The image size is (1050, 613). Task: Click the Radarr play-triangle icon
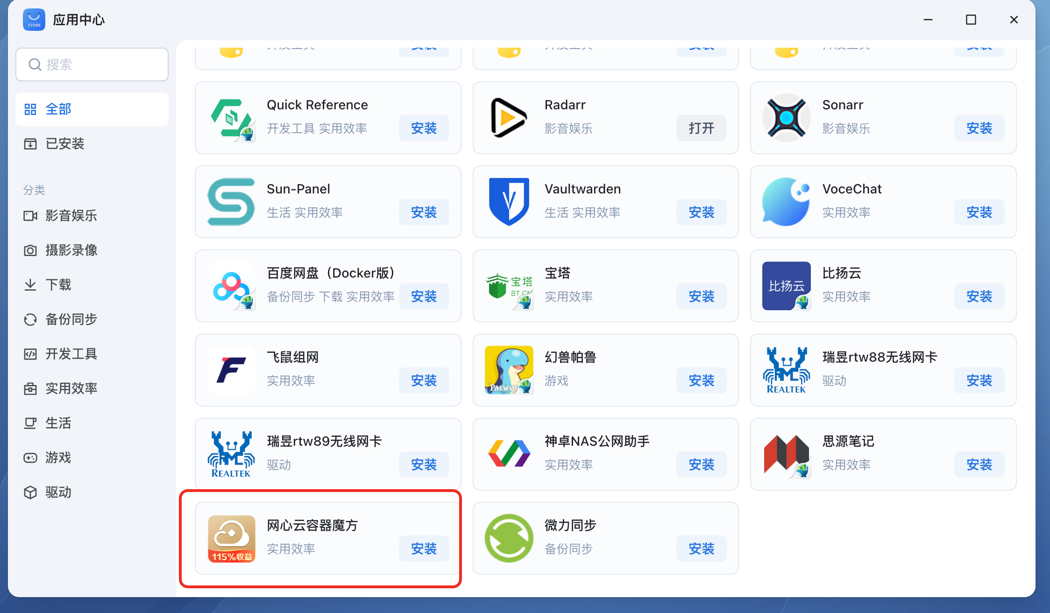509,118
